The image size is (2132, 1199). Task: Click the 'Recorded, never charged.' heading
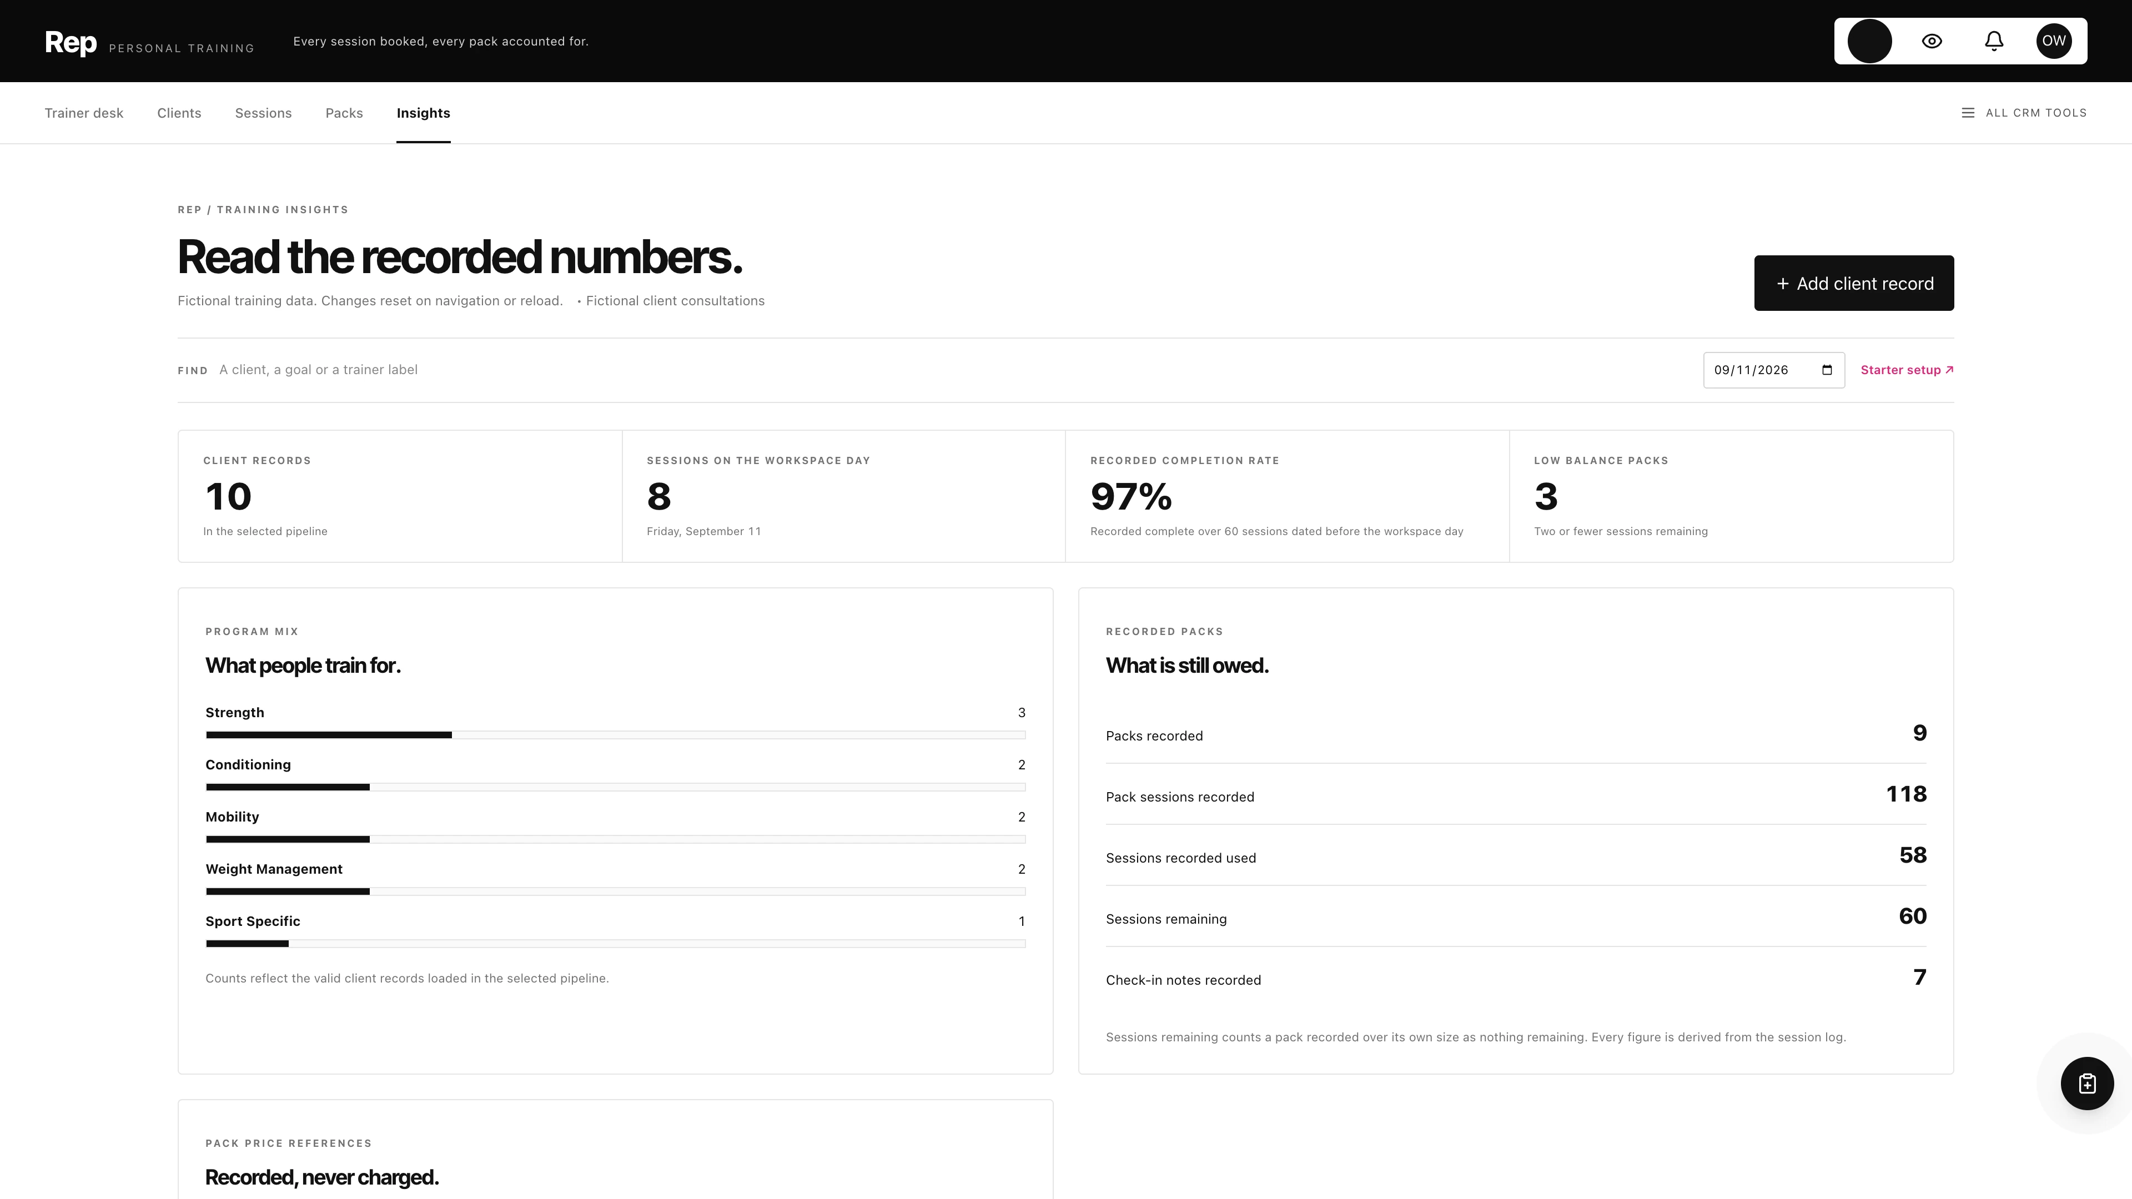coord(322,1177)
